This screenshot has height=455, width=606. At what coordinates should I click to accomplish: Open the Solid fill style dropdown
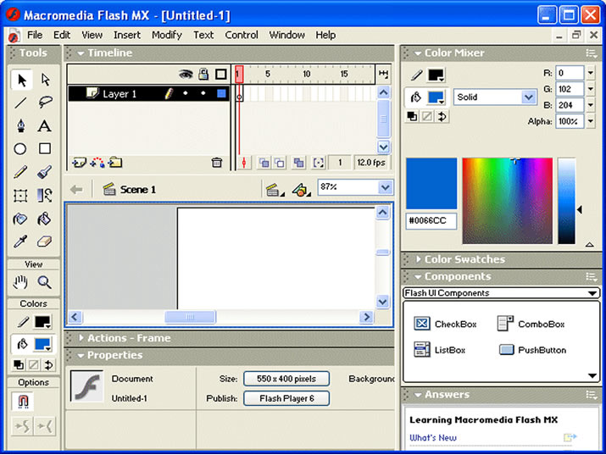point(494,97)
